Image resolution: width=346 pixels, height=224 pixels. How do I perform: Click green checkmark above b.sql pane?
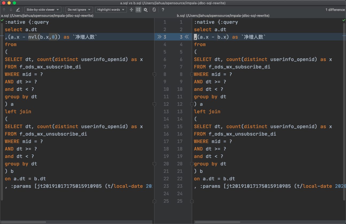[x=344, y=20]
